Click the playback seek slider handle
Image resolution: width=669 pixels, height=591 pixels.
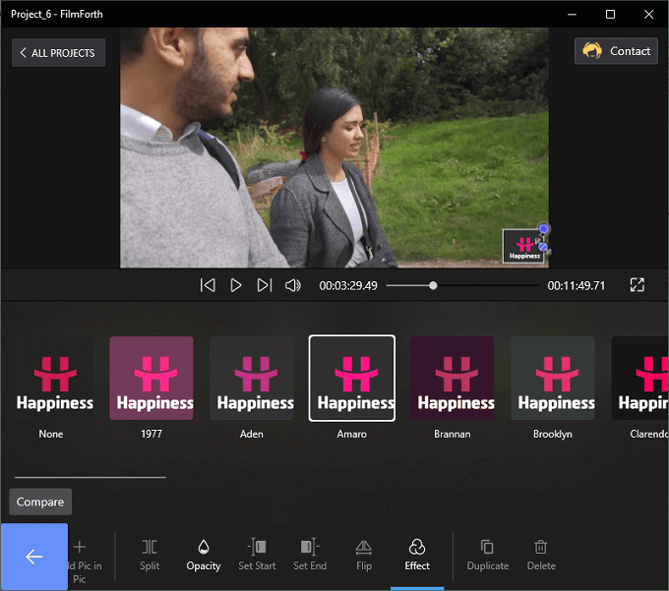point(433,285)
